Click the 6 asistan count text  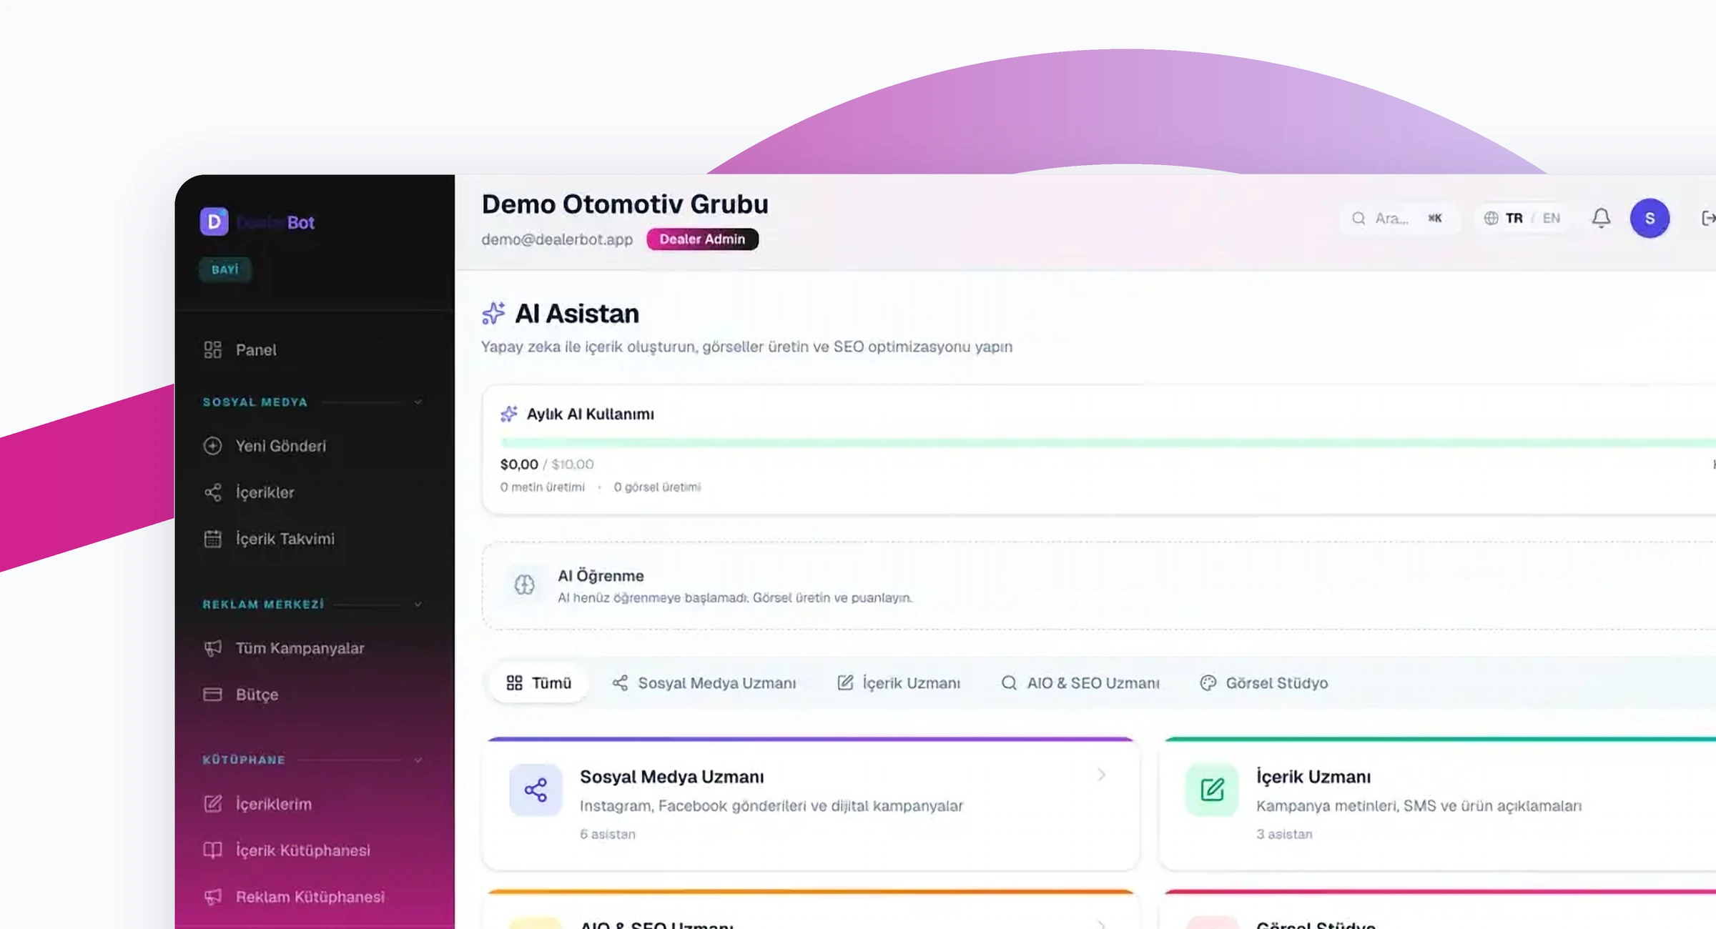pos(608,834)
